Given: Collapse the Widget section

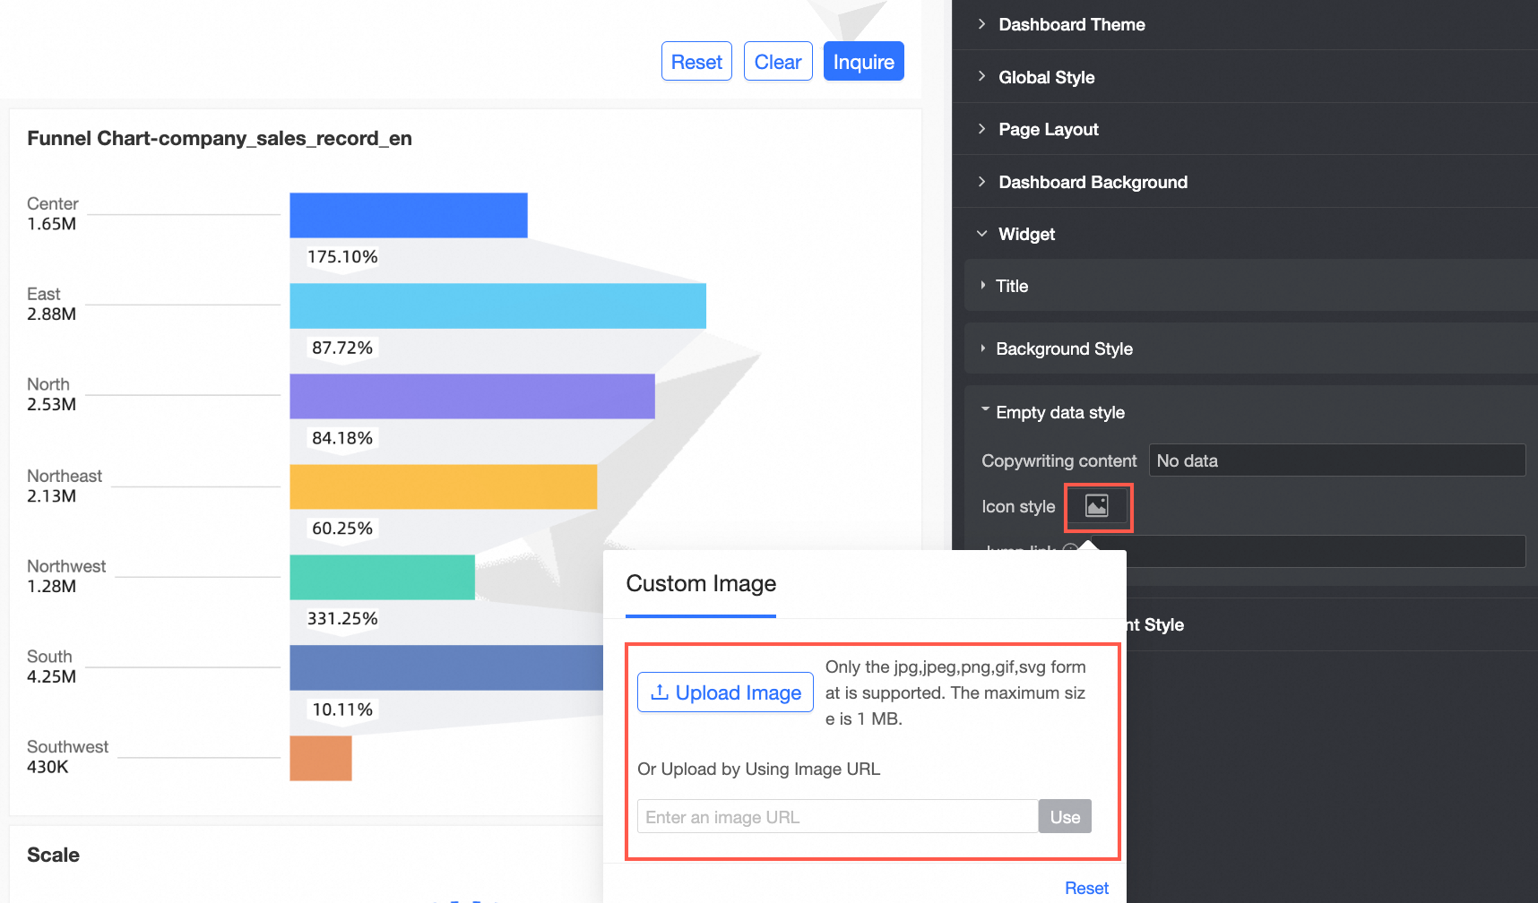Looking at the screenshot, I should pos(1026,234).
